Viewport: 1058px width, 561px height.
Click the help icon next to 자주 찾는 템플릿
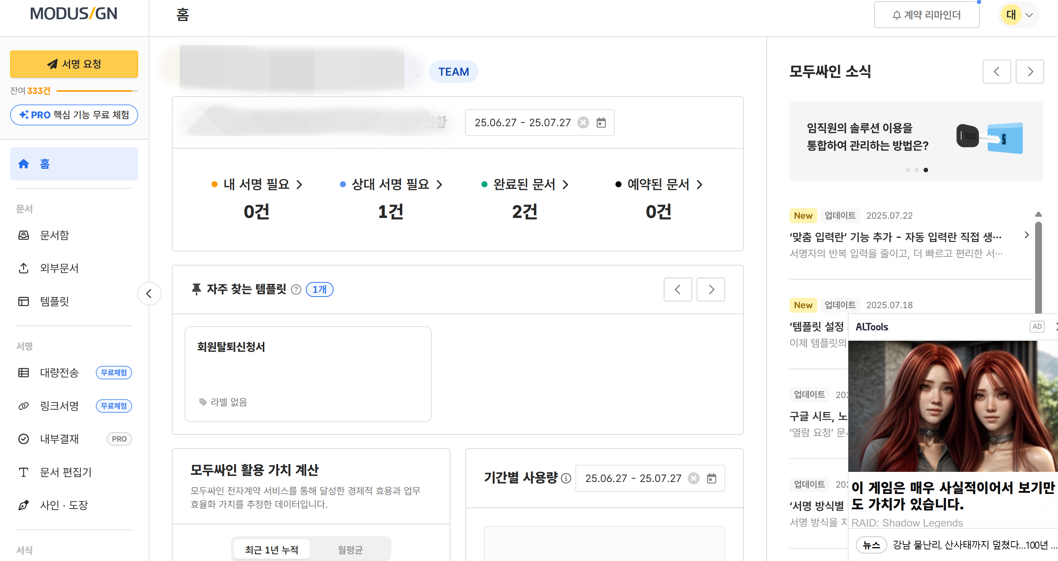296,290
